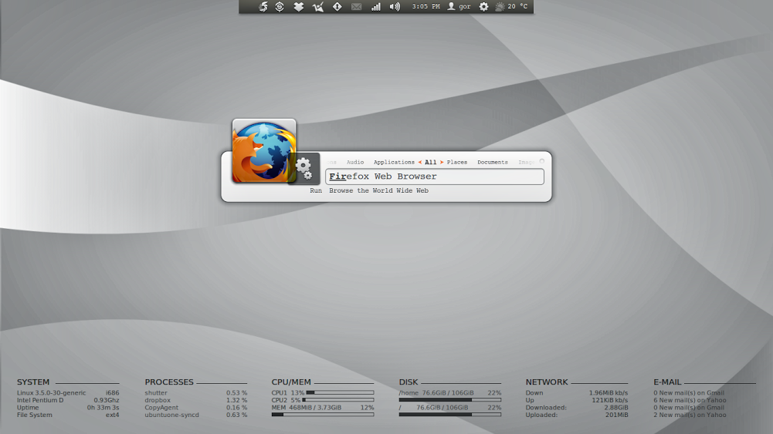Open the mail envelope indicator
The width and height of the screenshot is (773, 434).
[357, 6]
